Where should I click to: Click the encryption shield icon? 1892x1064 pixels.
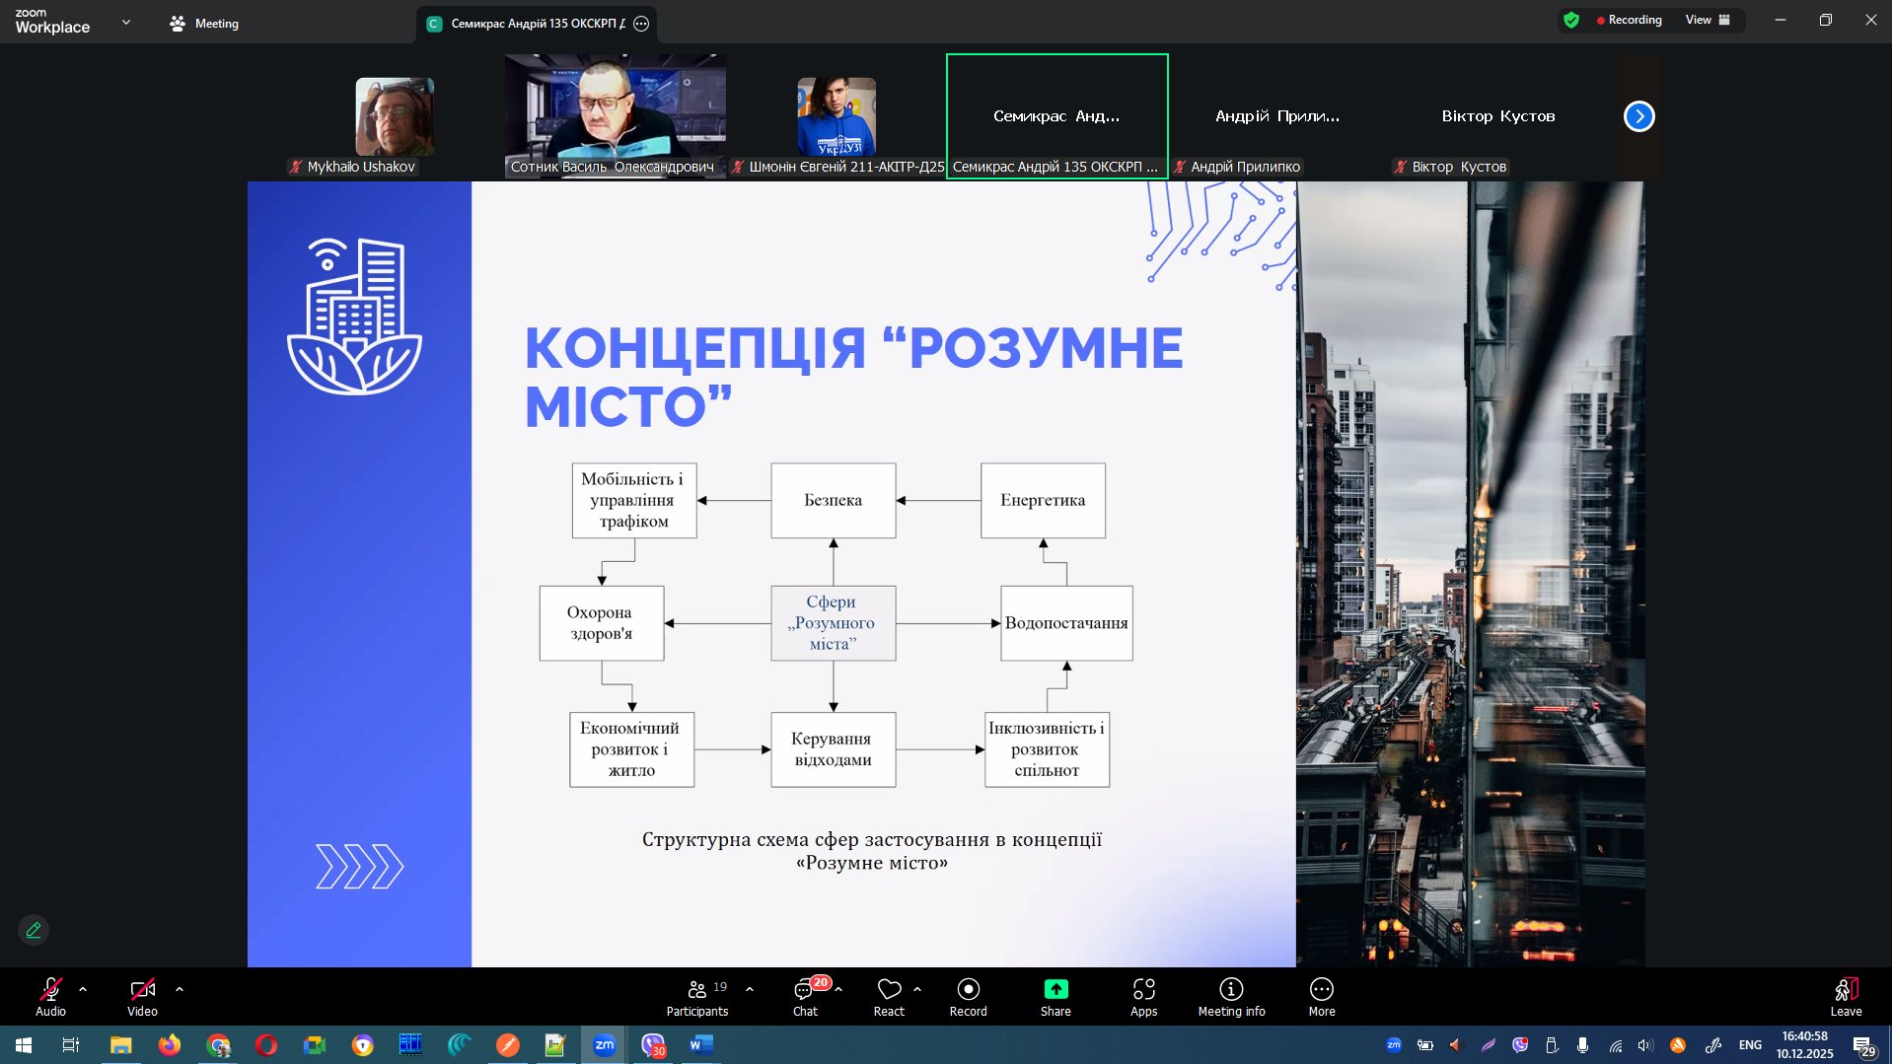point(1571,20)
